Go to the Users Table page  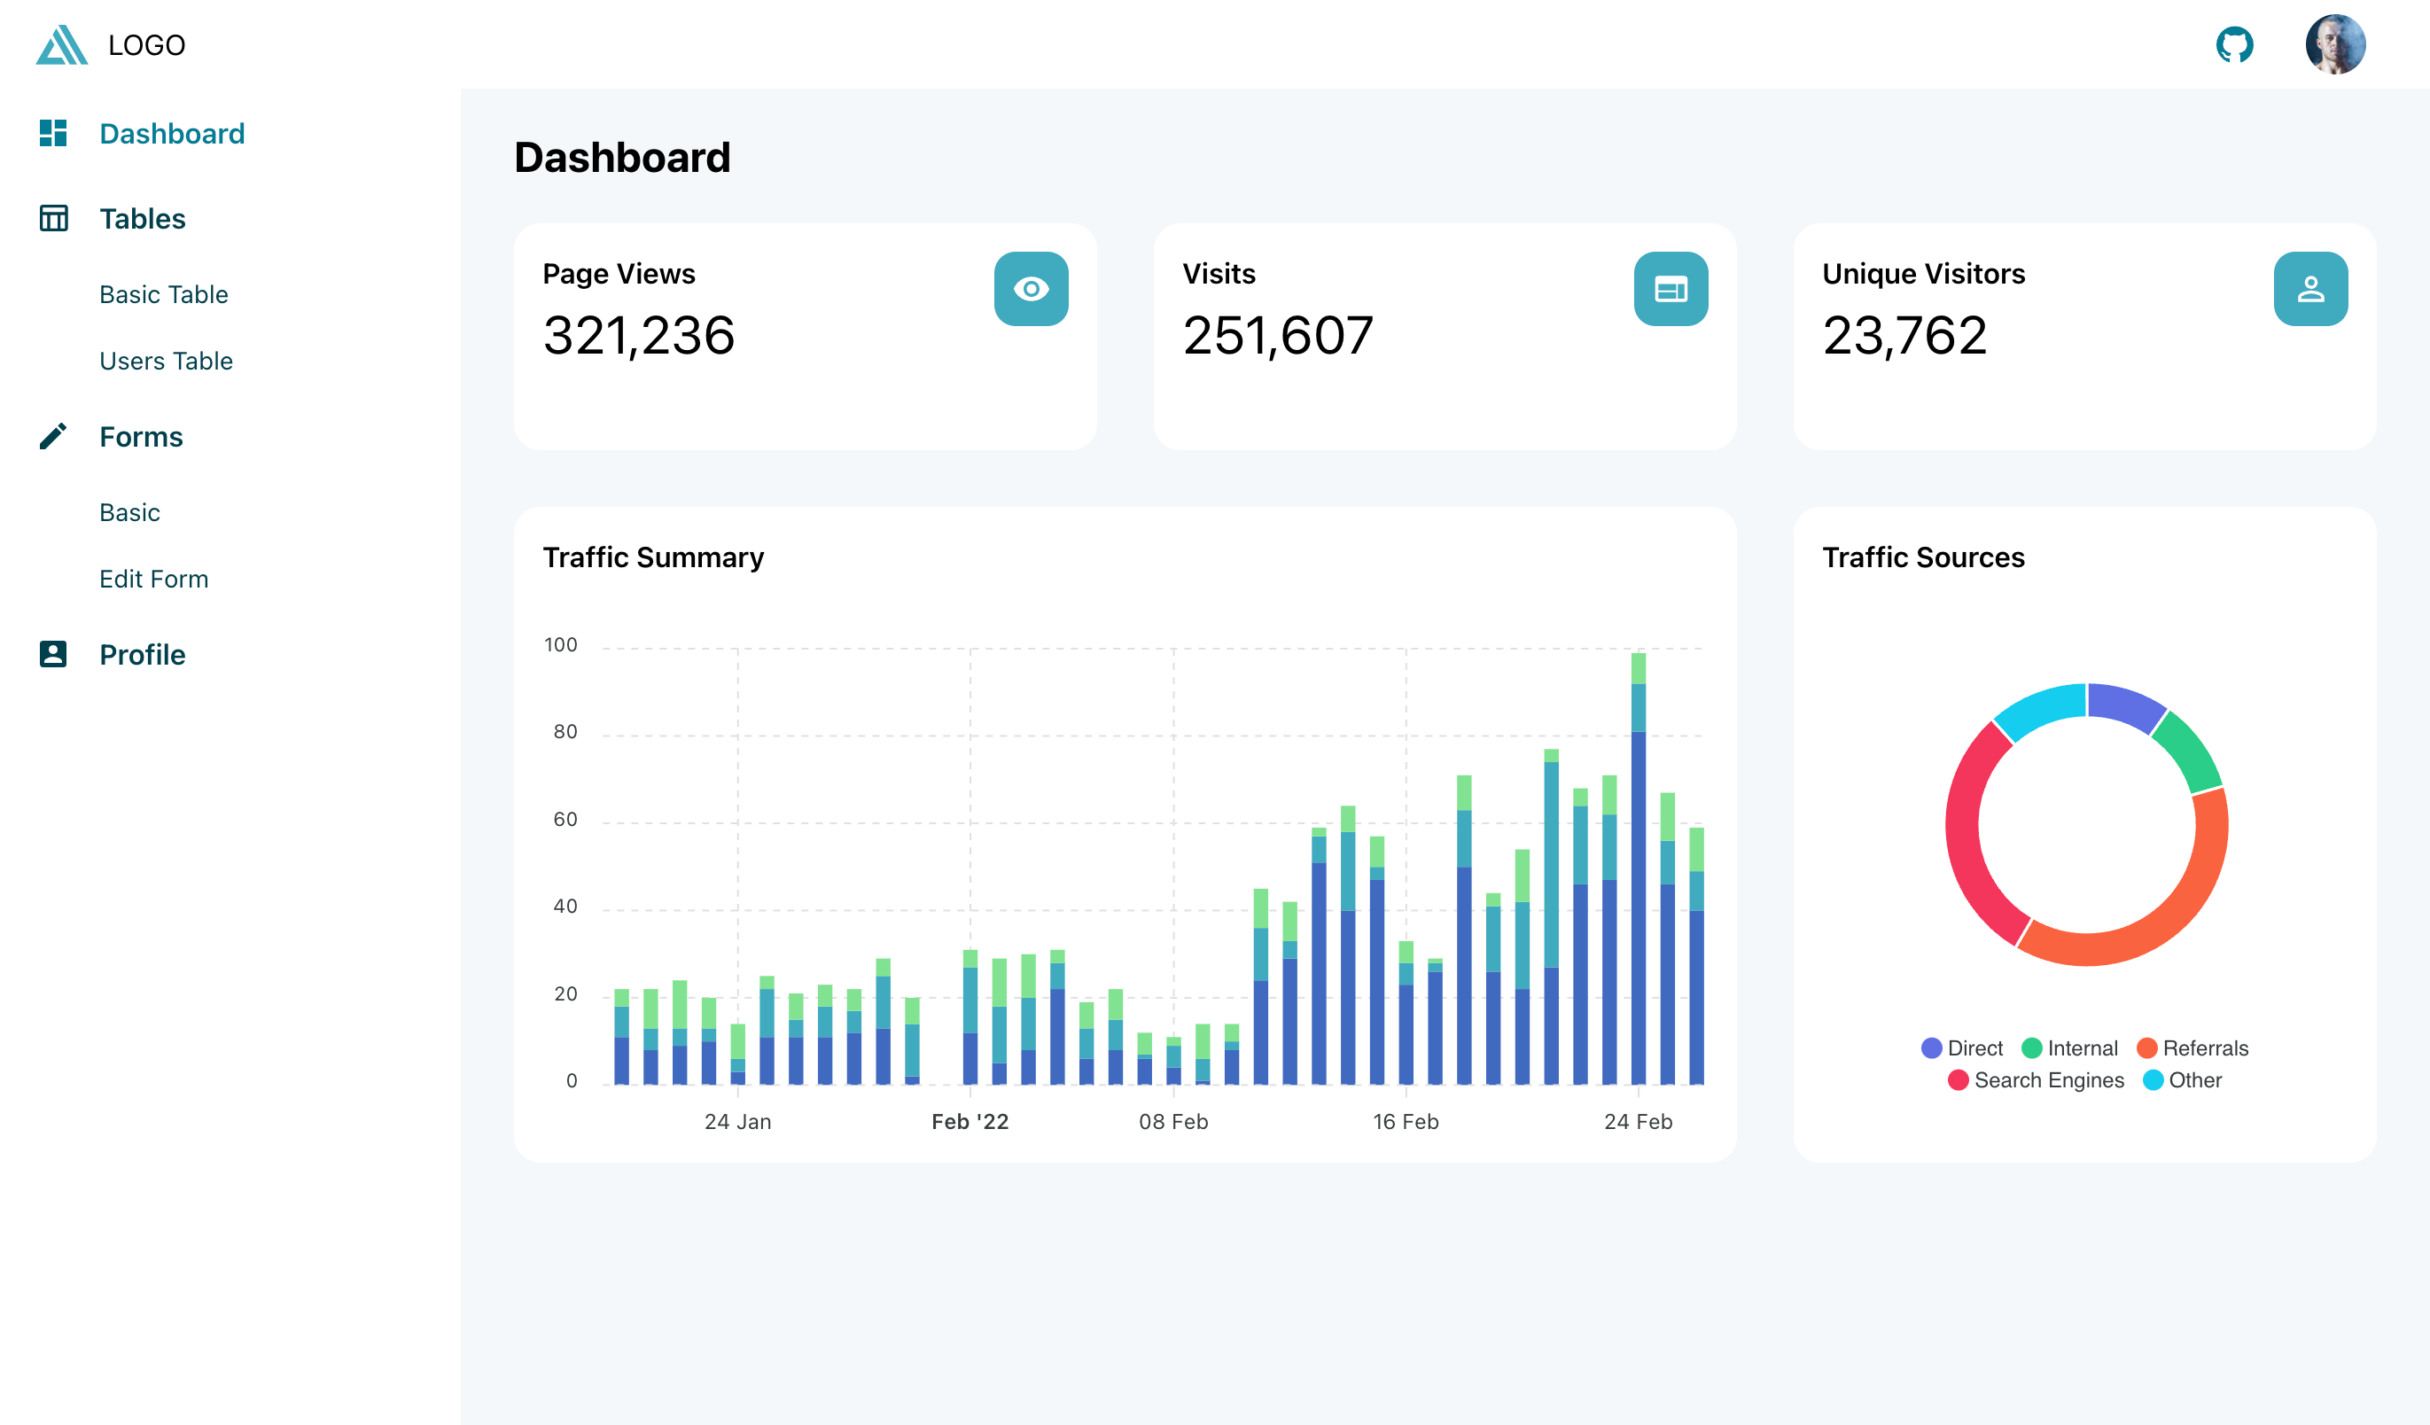click(x=166, y=361)
